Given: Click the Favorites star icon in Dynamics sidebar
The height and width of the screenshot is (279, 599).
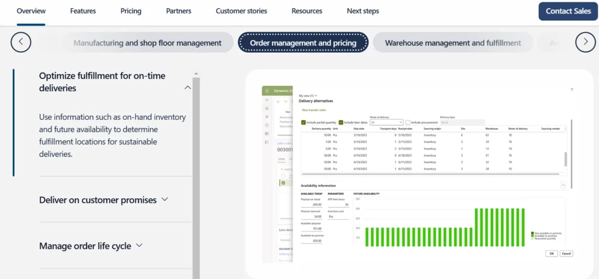Looking at the screenshot, I should click(267, 116).
